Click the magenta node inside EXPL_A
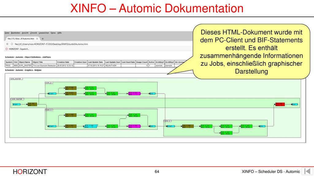The height and width of the screenshot is (176, 314). 135,126
